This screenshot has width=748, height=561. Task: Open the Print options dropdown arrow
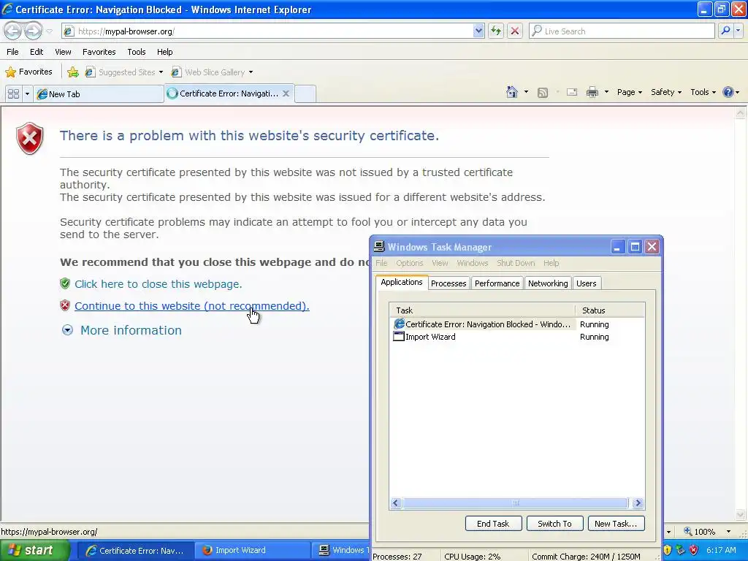point(606,92)
